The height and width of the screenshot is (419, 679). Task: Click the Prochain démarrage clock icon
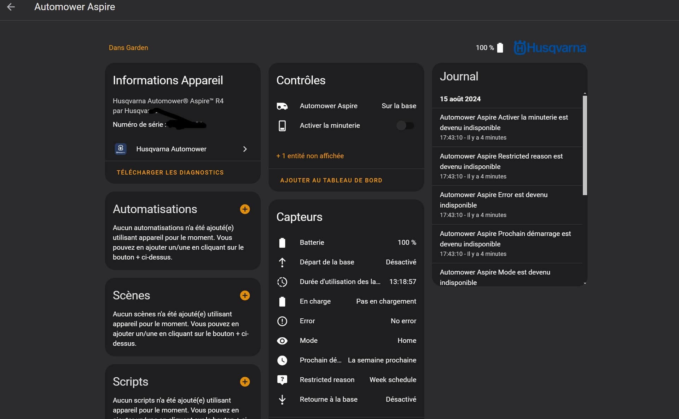coord(282,360)
